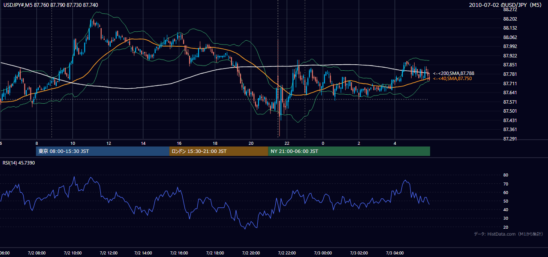Click RSI scale value 60
The width and height of the screenshot is (548, 257).
tap(506, 192)
